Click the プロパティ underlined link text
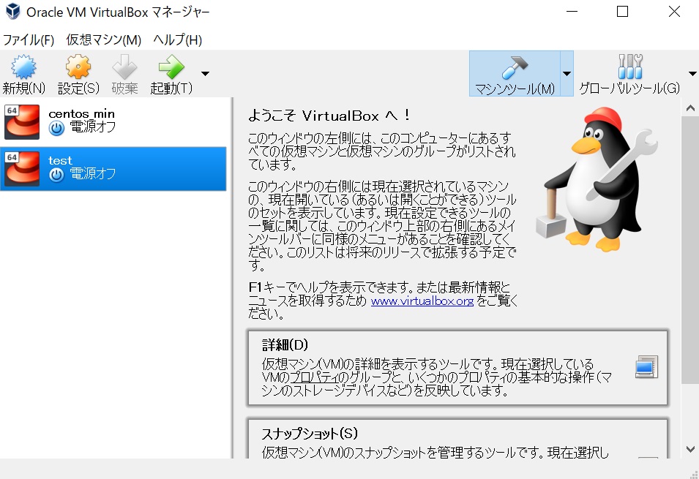The image size is (699, 479). pyautogui.click(x=315, y=377)
